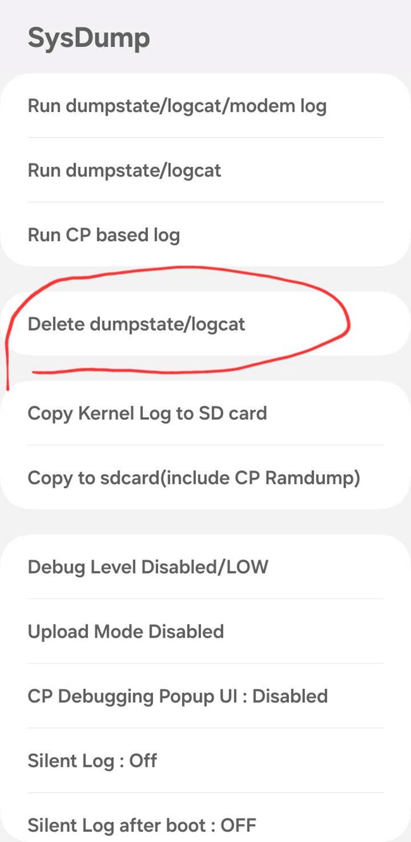Turn on Silent Log
This screenshot has height=842, width=411.
click(x=205, y=760)
